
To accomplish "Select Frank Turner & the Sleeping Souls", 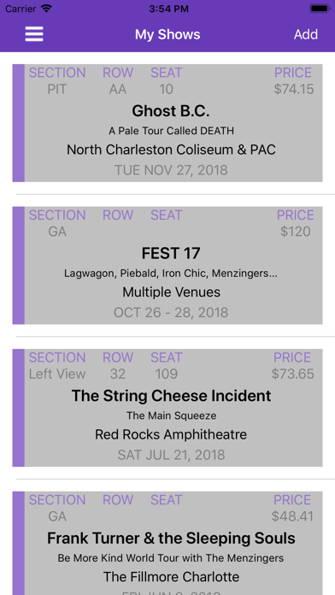I will tap(171, 538).
